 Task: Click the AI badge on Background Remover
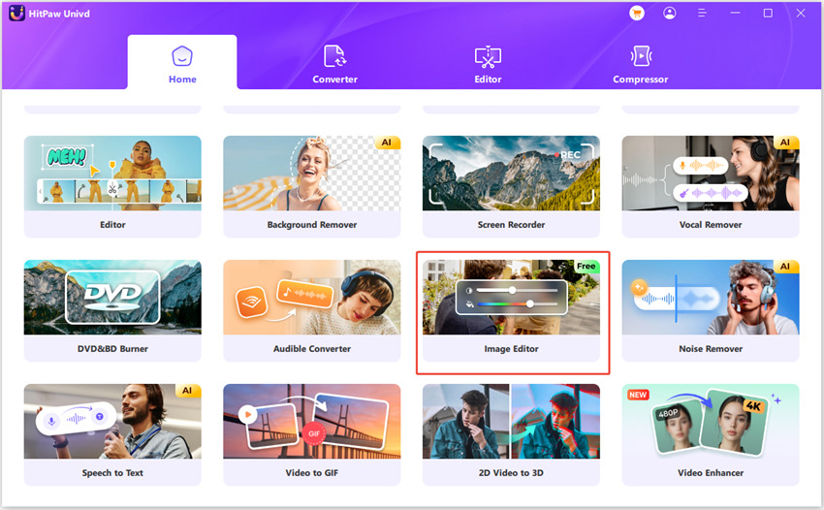coord(388,143)
